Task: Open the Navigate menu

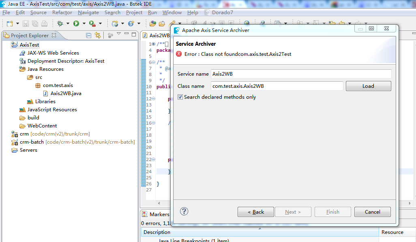Action: tap(88, 13)
